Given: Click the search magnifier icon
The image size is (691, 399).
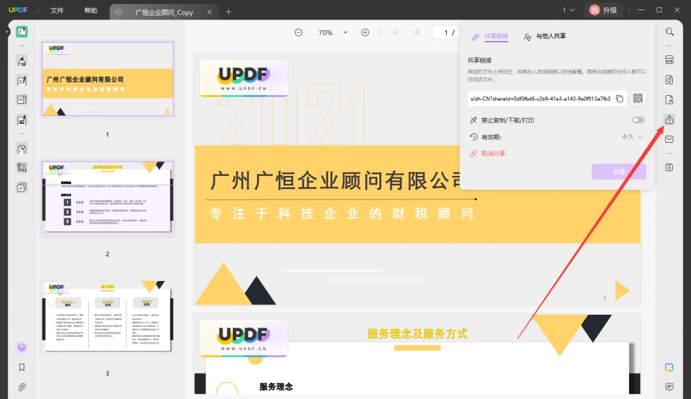Looking at the screenshot, I should pos(669,32).
